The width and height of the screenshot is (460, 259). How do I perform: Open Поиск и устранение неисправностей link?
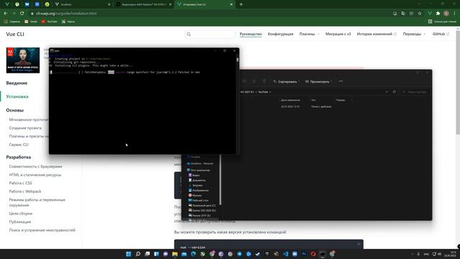[x=42, y=230]
